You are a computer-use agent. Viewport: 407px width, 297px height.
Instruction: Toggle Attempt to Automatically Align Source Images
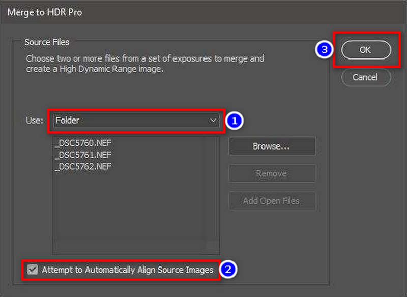click(x=33, y=270)
